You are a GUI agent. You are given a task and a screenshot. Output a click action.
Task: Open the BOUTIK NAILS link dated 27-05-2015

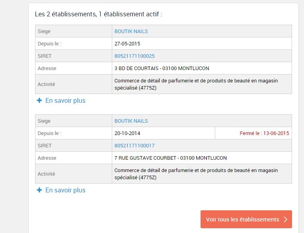131,31
